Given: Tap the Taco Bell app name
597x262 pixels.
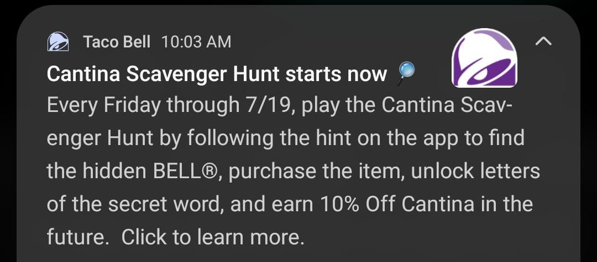Looking at the screenshot, I should point(117,42).
